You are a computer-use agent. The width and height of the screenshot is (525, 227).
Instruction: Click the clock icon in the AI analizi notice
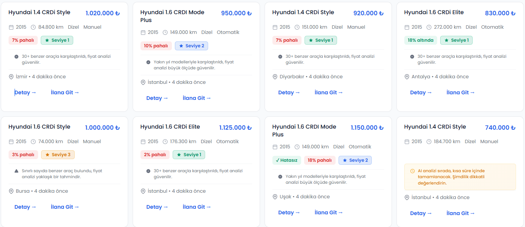[x=413, y=171]
